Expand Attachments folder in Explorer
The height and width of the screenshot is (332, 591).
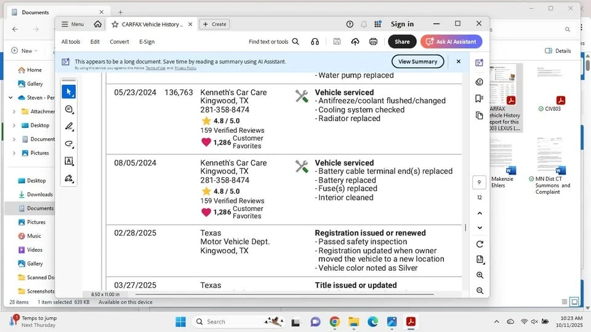[x=14, y=111]
